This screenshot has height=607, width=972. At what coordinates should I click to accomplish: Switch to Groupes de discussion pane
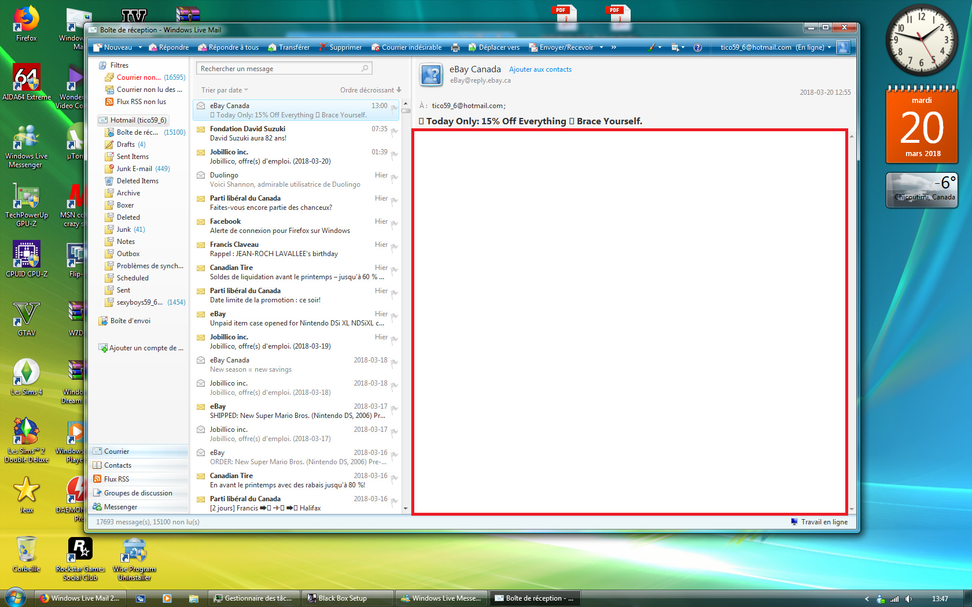click(x=139, y=493)
